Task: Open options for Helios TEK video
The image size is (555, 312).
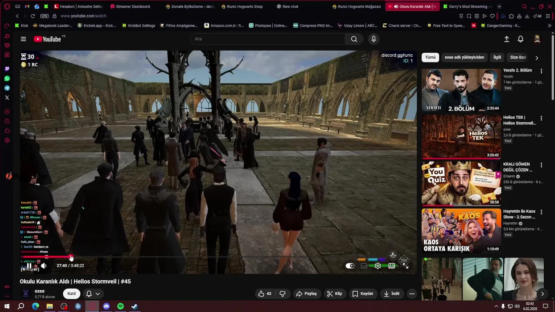Action: click(541, 118)
